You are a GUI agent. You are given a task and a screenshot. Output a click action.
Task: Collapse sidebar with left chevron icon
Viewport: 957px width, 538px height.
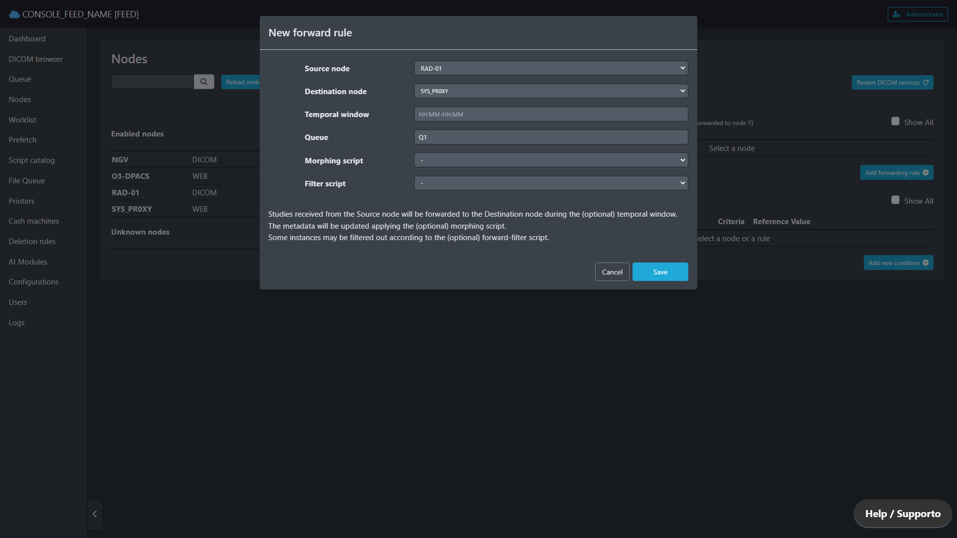pos(95,514)
